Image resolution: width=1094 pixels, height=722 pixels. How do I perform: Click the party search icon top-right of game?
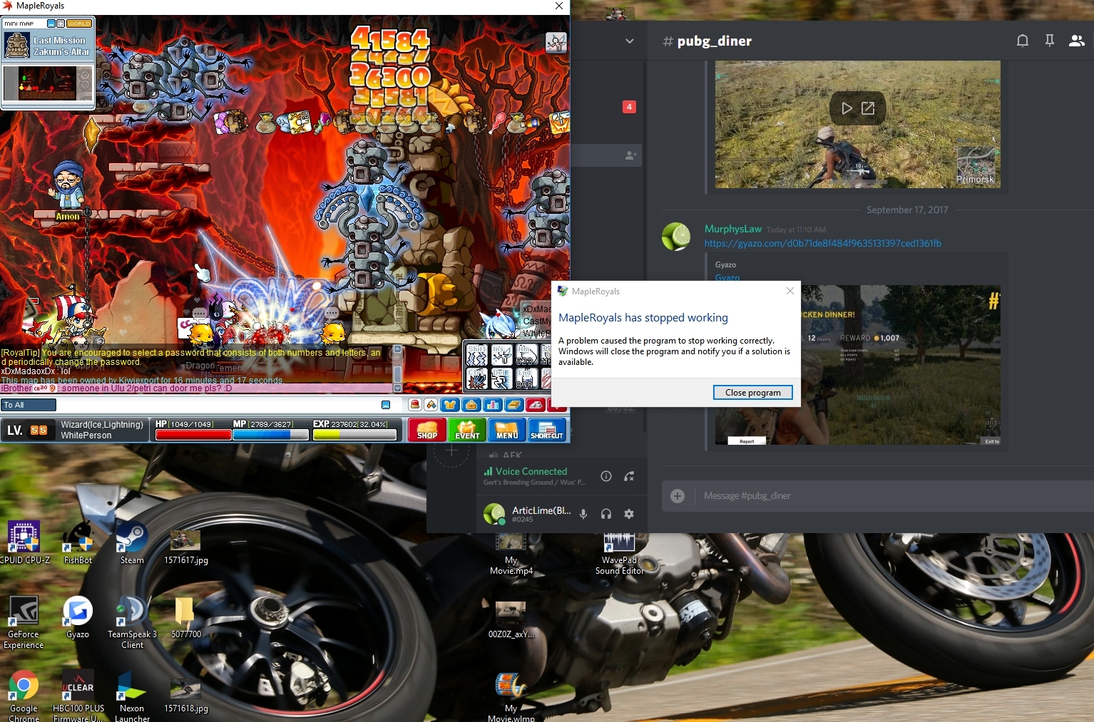(556, 43)
